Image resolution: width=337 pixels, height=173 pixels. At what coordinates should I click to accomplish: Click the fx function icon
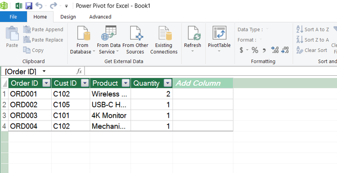[79, 71]
